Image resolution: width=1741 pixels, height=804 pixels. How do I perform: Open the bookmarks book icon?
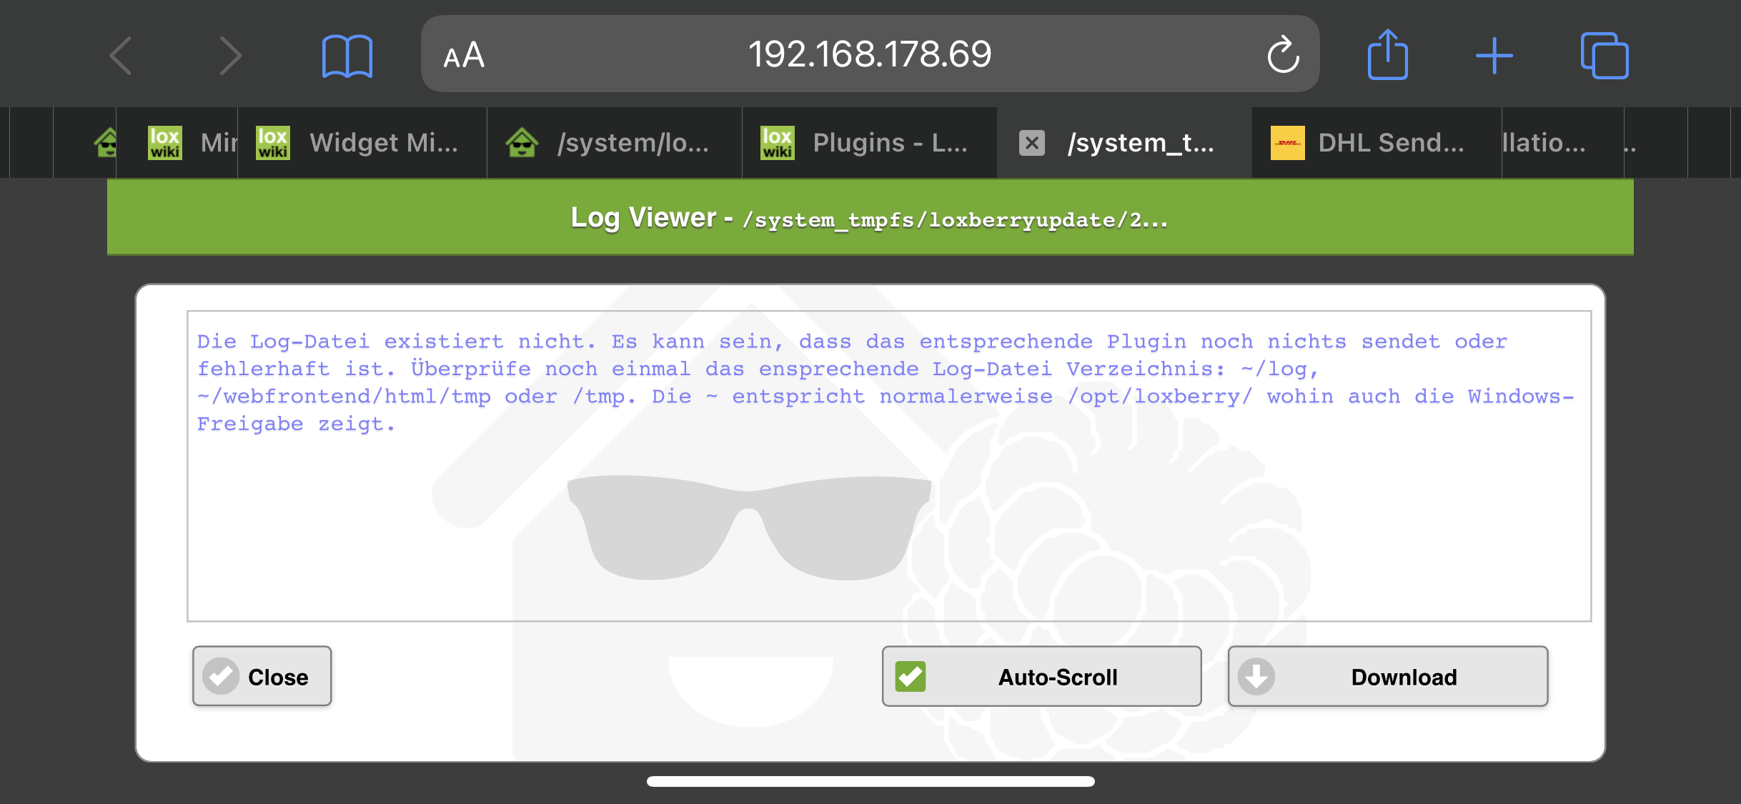[347, 56]
